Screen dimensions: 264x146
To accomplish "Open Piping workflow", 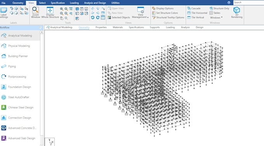I will coord(20,66).
